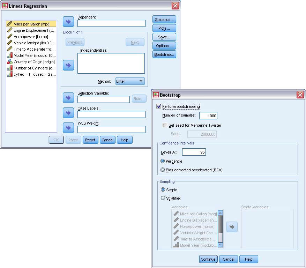Screen dimensions: 306x268
Task: Select Engine Displacement variable in list
Action: tap(31, 30)
